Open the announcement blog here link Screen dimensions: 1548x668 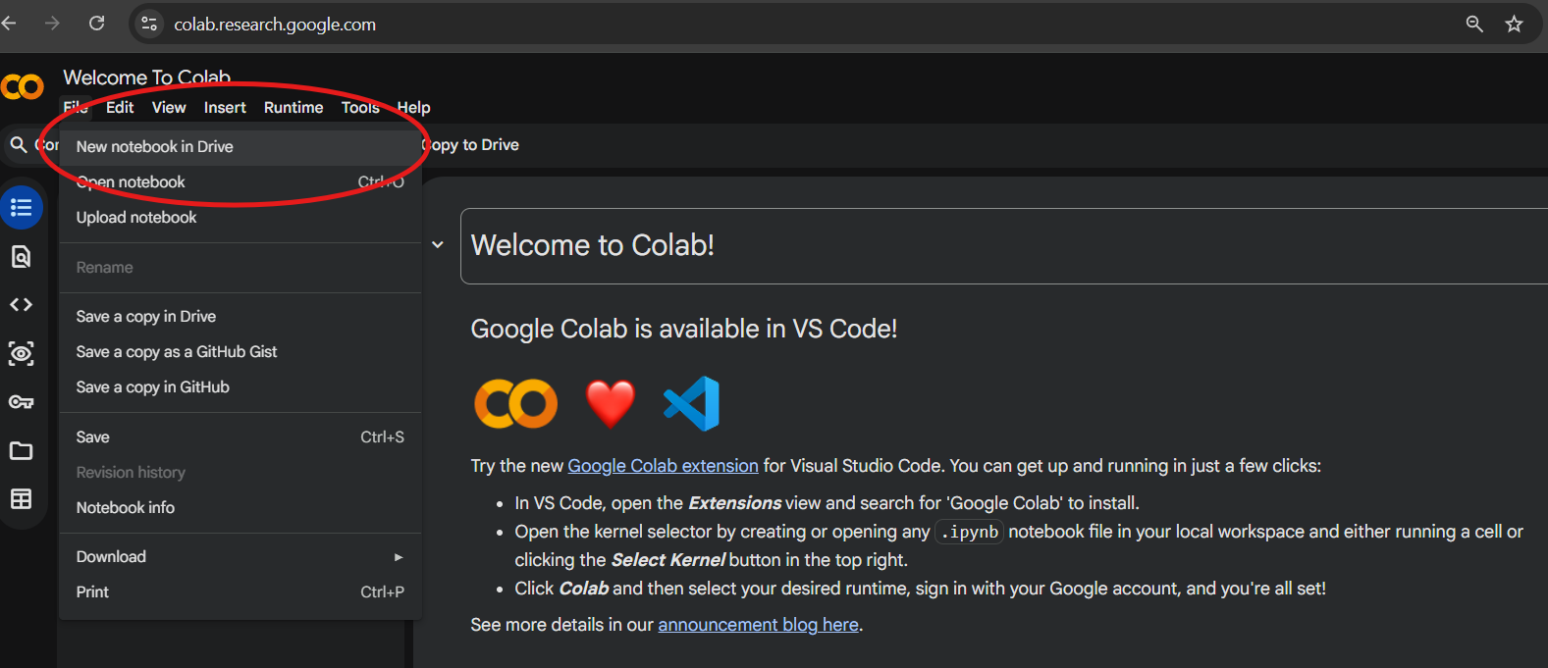758,625
